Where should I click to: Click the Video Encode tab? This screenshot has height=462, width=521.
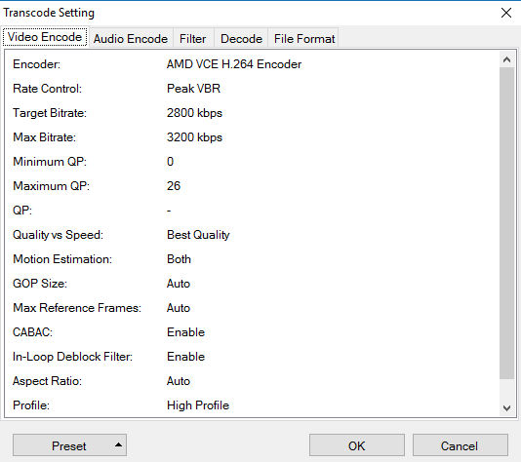(x=45, y=37)
